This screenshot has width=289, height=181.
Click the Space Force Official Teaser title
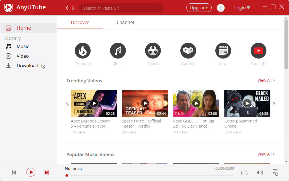(141, 124)
